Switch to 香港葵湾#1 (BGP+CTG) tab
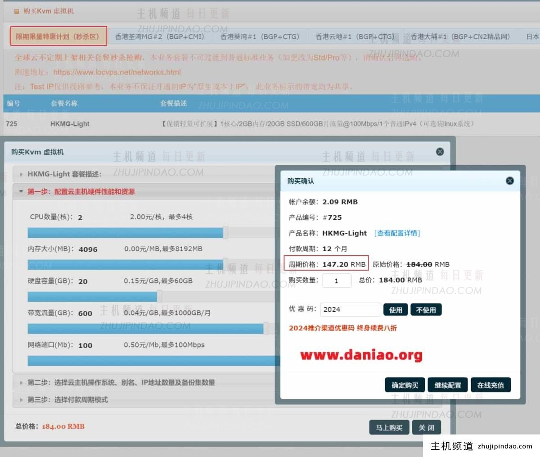This screenshot has height=457, width=540. (x=260, y=36)
